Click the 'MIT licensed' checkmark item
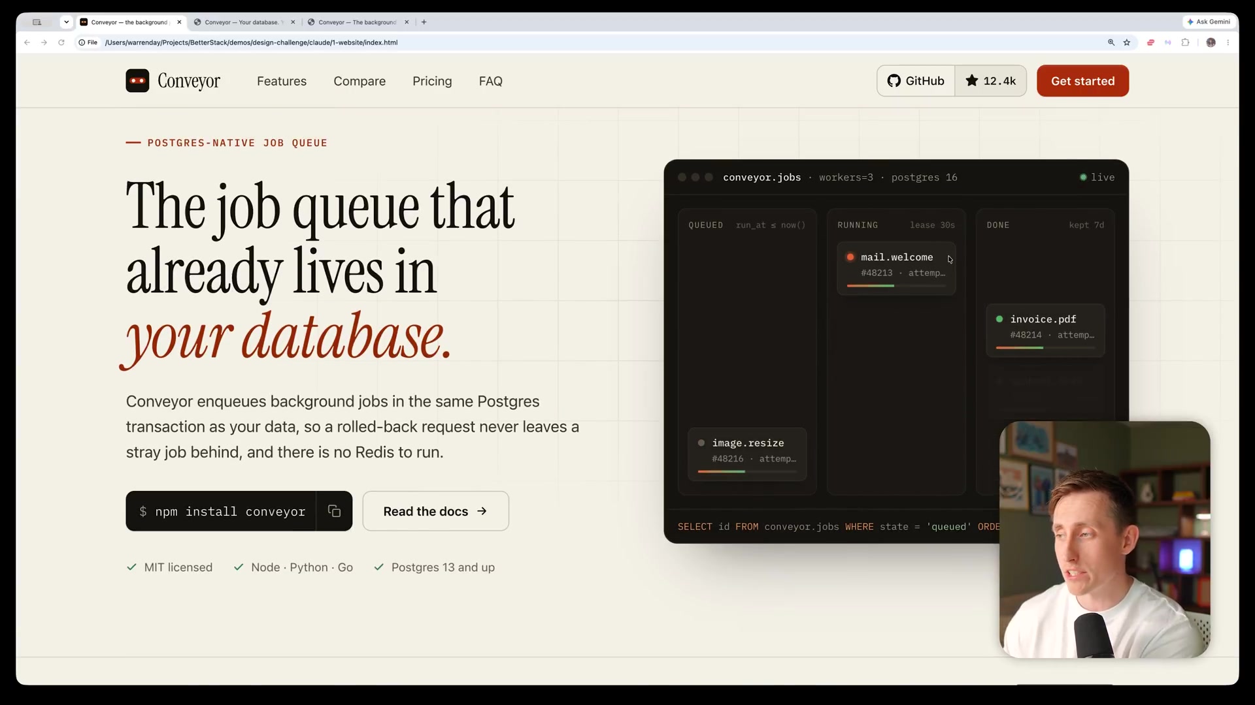 (169, 567)
